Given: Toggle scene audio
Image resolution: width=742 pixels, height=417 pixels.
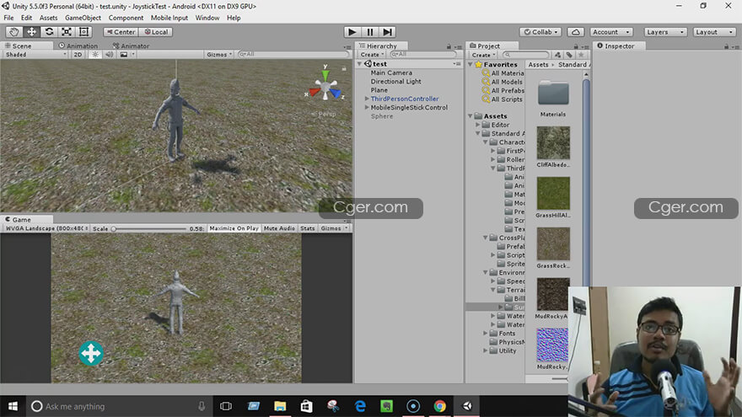Looking at the screenshot, I should [x=110, y=55].
